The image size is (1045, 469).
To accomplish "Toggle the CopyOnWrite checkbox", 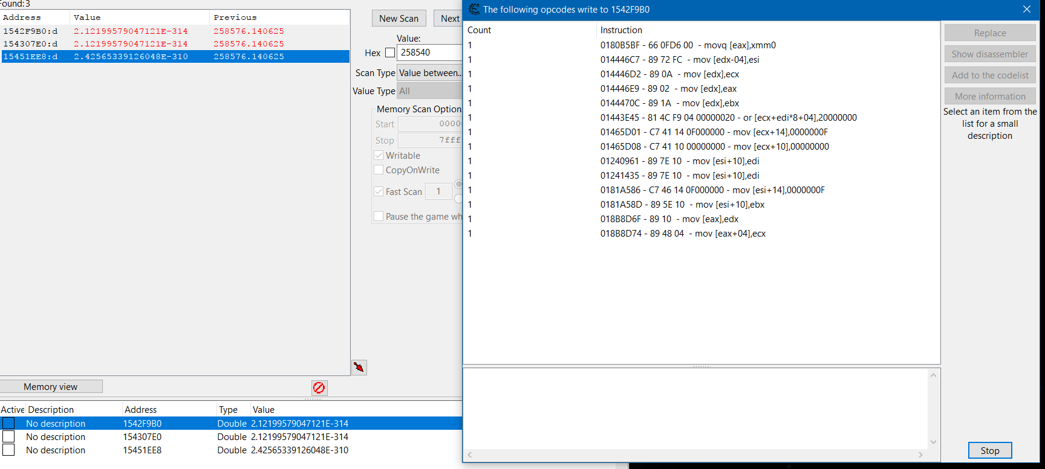I will [379, 170].
